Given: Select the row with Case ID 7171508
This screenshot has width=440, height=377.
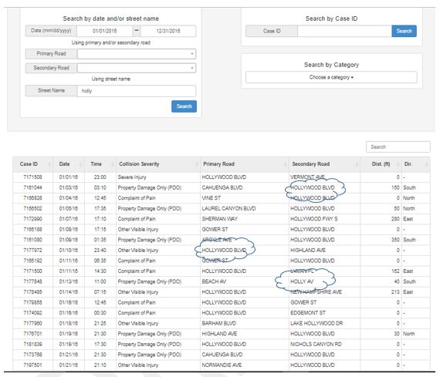Looking at the screenshot, I should pos(222,177).
